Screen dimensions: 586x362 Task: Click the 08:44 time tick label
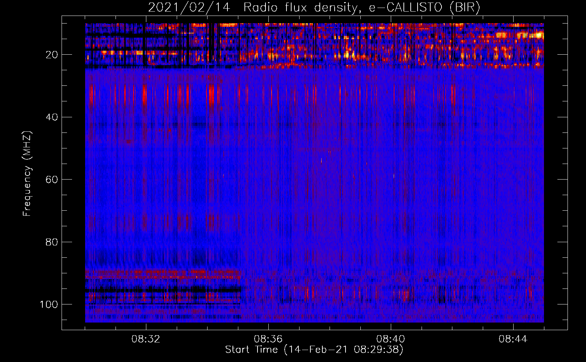pyautogui.click(x=513, y=339)
